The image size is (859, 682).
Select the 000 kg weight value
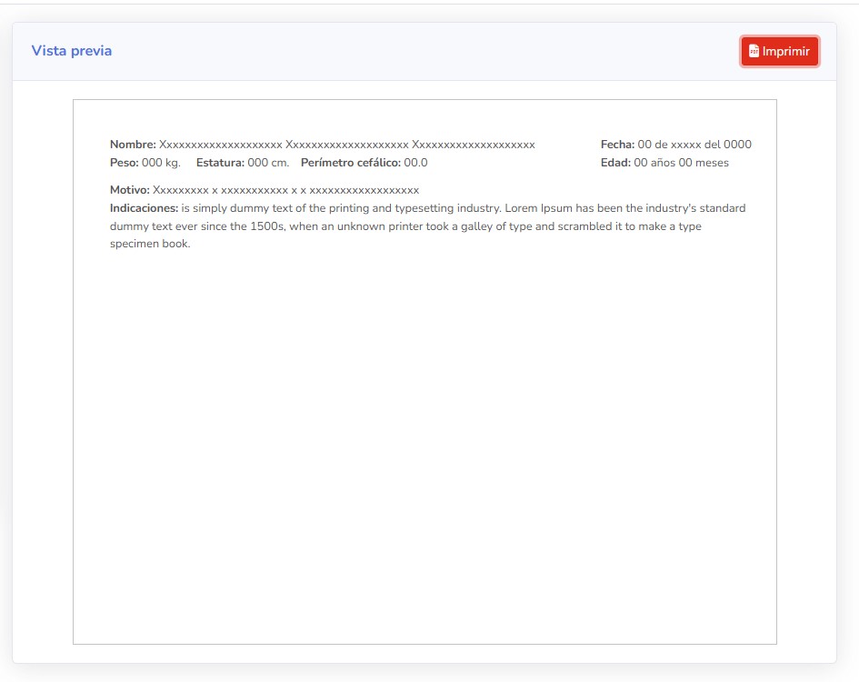(x=161, y=163)
